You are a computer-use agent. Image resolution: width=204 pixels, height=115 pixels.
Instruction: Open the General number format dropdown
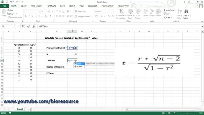point(113,11)
